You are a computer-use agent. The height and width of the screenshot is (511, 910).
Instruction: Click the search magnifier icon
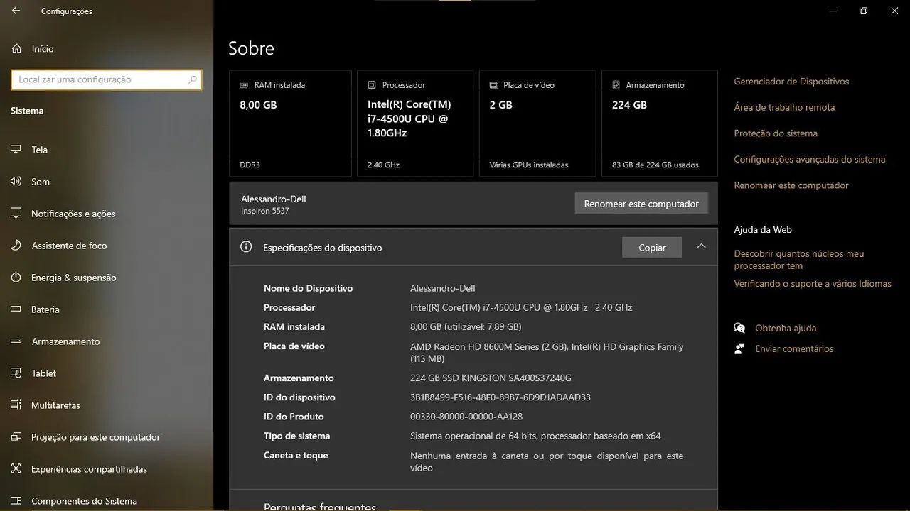tap(192, 79)
